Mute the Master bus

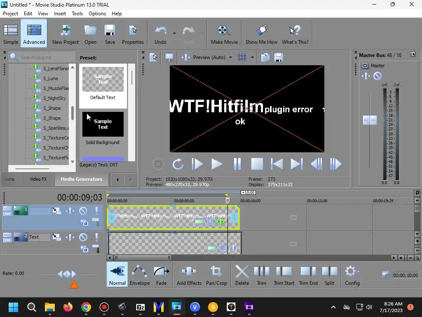[377, 76]
